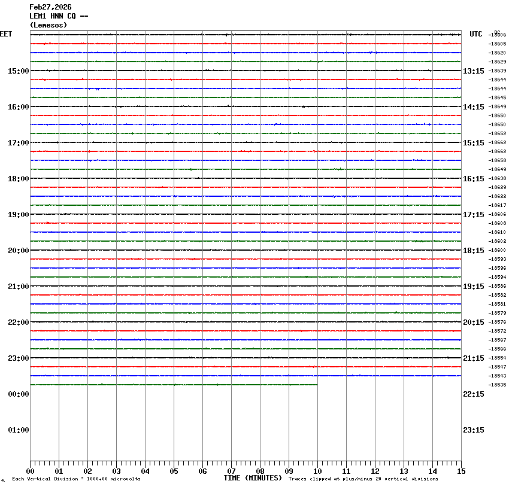Viewport: 509px width, 487px height.
Task: Select the 15 minute axis tick label
Action: 461,471
